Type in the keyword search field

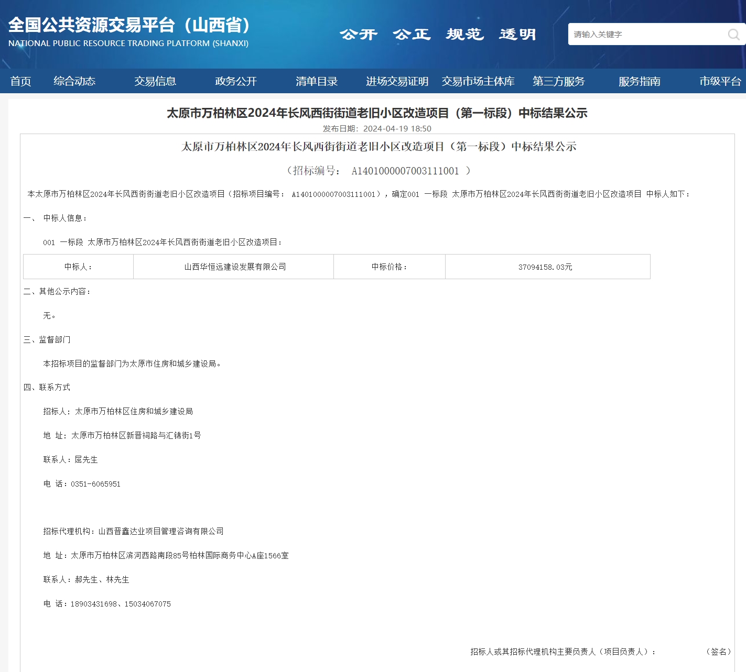(645, 35)
